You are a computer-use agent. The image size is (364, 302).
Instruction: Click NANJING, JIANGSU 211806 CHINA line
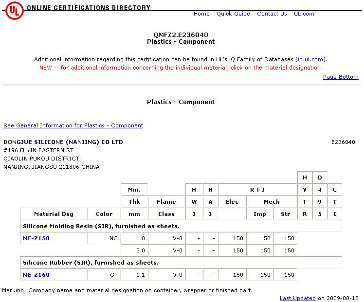[x=52, y=167]
